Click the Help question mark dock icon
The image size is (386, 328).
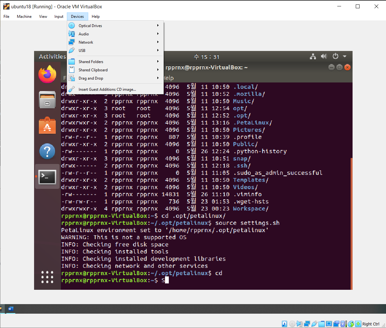click(47, 151)
